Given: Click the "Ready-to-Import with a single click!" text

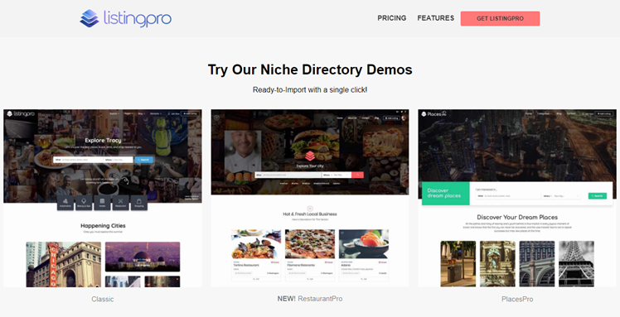Looking at the screenshot, I should pos(310,89).
